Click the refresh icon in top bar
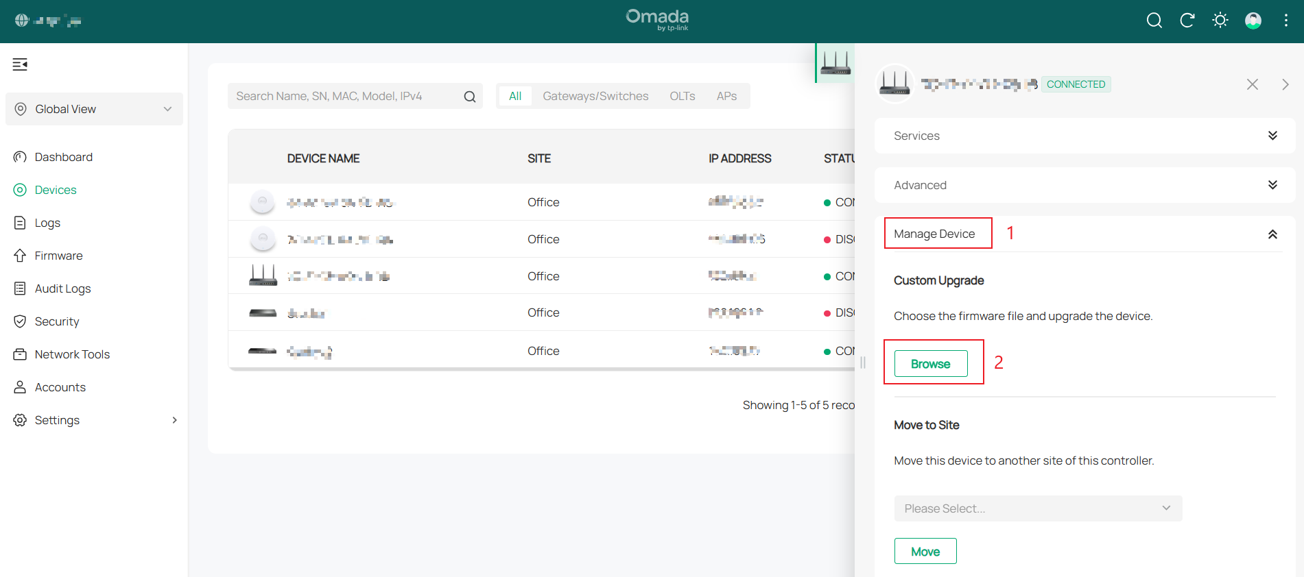Image resolution: width=1304 pixels, height=577 pixels. [x=1187, y=21]
